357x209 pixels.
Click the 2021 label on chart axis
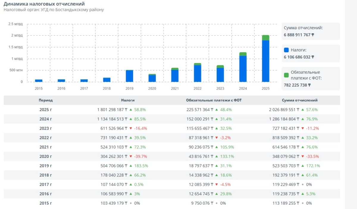(175, 88)
